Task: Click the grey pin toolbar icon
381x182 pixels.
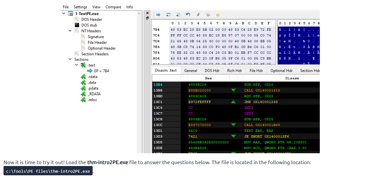Action: [198, 15]
